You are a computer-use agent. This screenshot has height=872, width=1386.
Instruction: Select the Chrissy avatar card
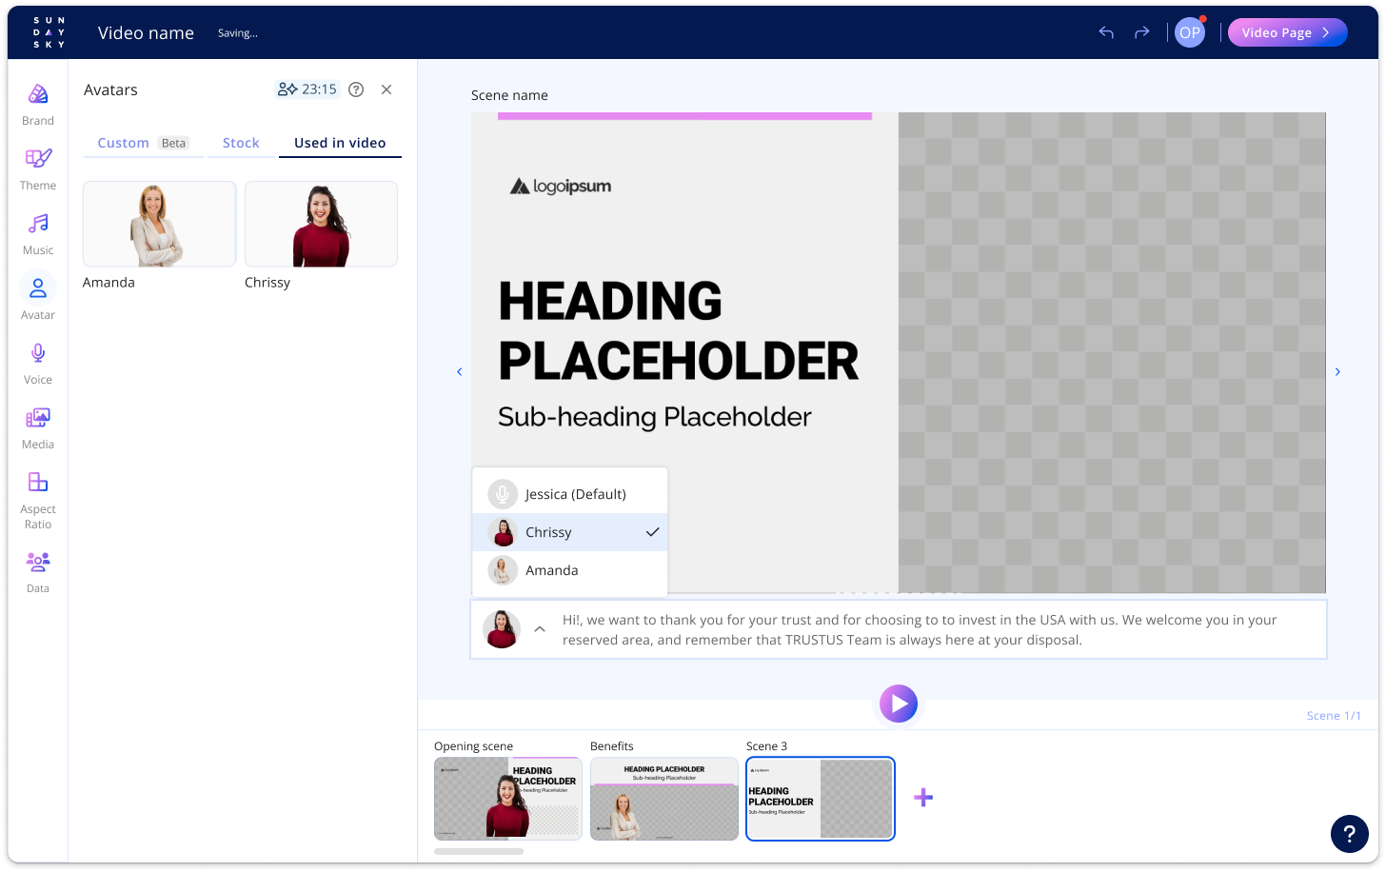tap(321, 224)
